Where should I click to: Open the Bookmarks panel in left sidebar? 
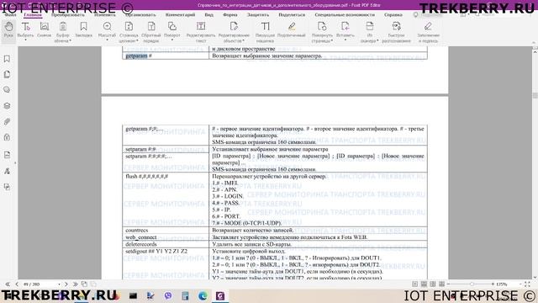pyautogui.click(x=7, y=59)
